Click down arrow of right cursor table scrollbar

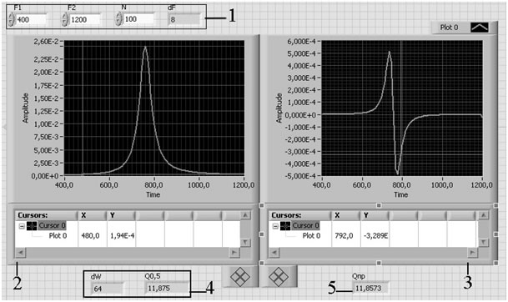point(483,243)
